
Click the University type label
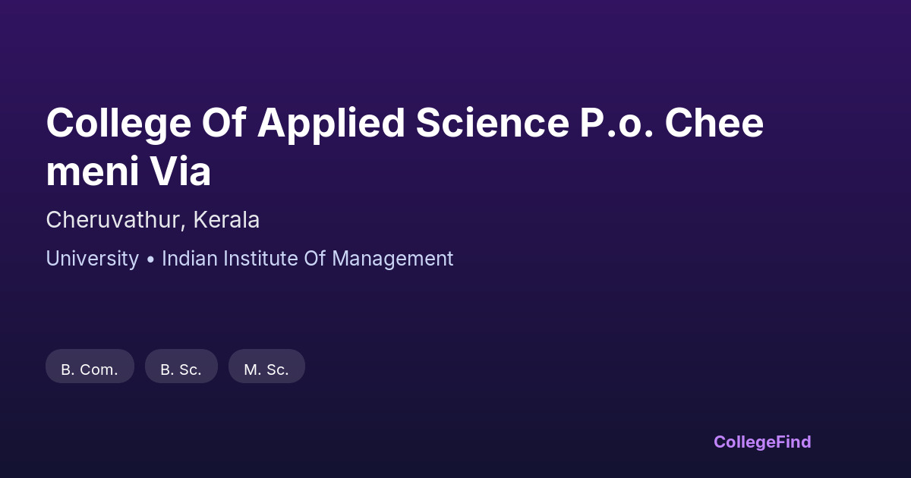click(x=92, y=259)
